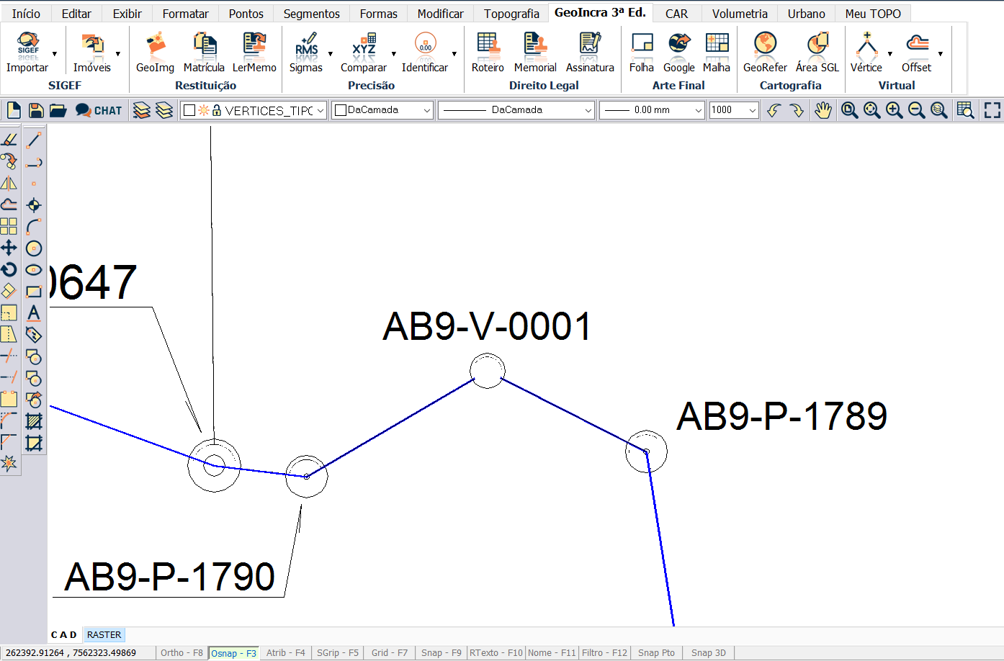Screen dimensions: 1004x661
Task: Toggle Osnap - F3 mode
Action: tap(233, 653)
